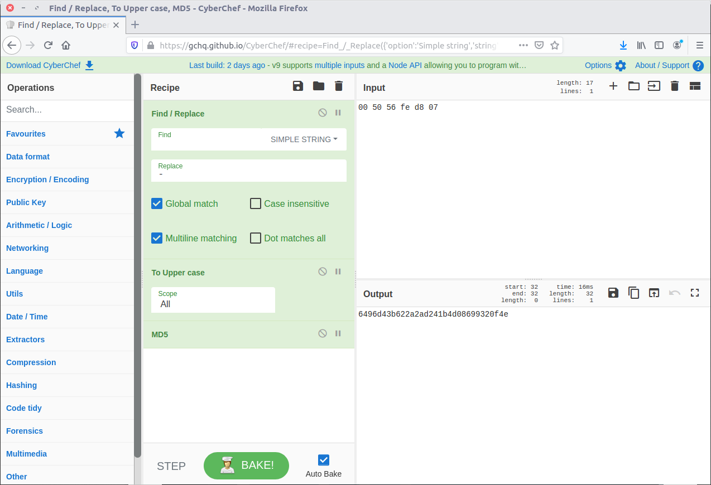
Task: Reset the input and output pane layout
Action: coord(695,86)
